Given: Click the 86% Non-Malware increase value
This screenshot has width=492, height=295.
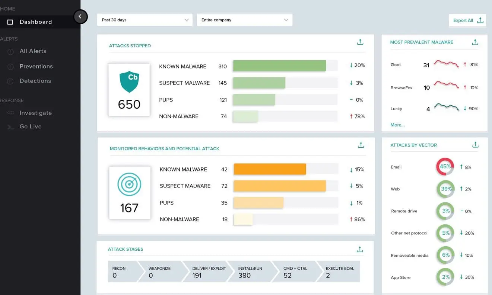Looking at the screenshot, I should 359,219.
